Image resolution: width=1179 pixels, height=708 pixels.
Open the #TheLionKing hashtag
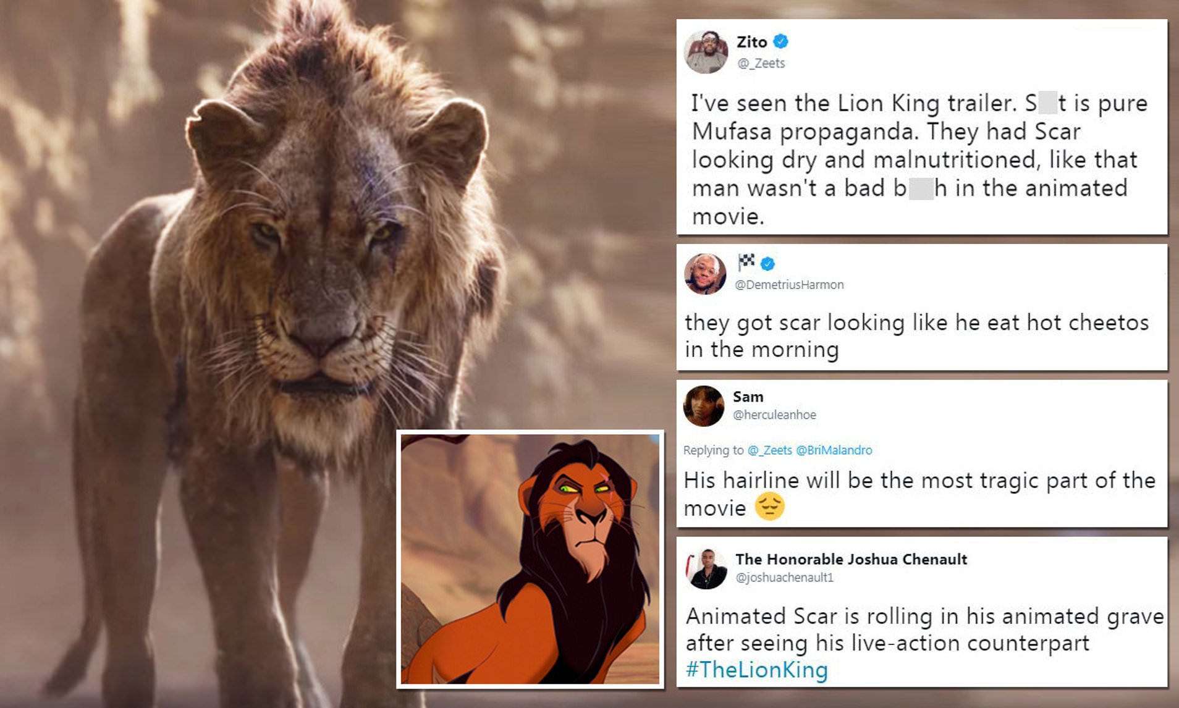point(756,670)
